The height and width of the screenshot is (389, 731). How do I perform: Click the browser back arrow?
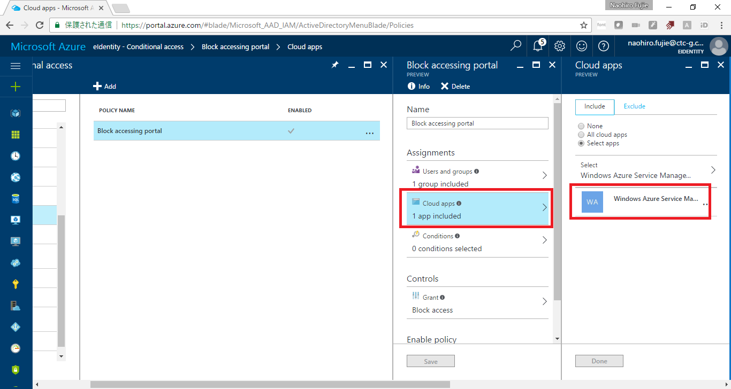coord(10,25)
